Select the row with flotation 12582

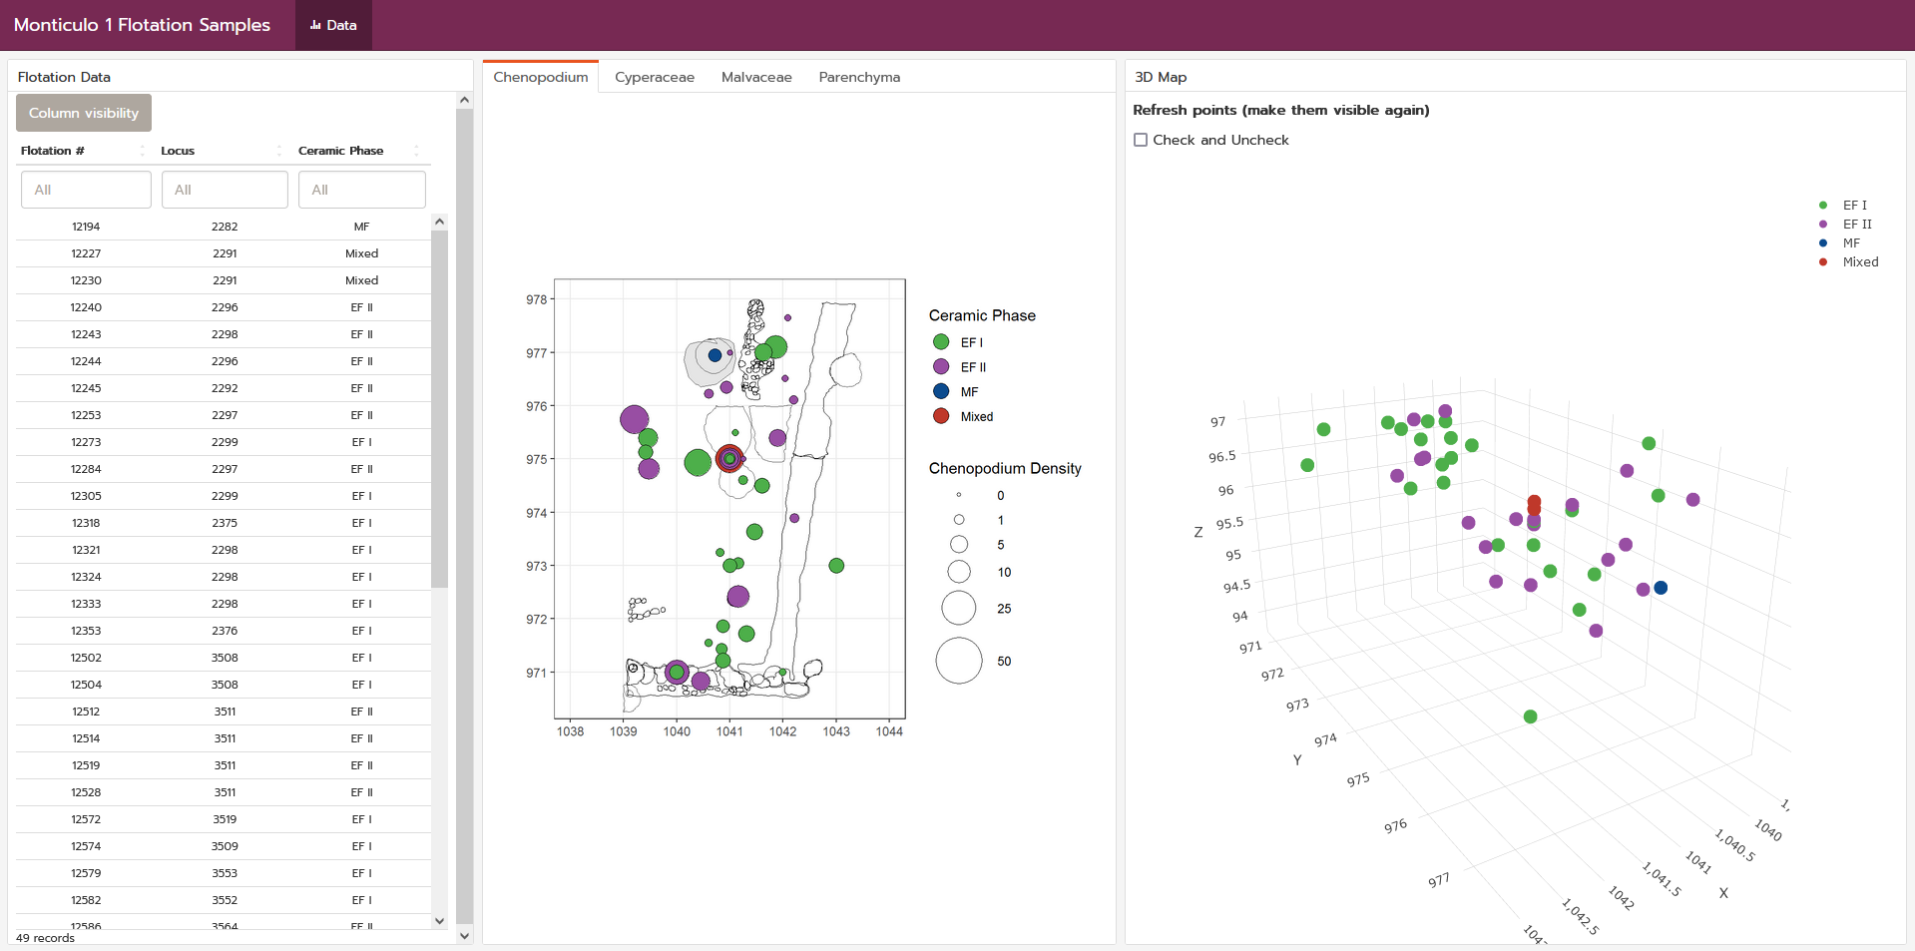click(x=224, y=900)
